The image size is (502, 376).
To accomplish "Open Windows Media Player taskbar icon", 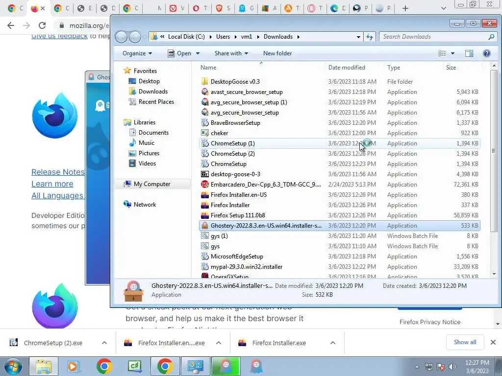I will [x=73, y=366].
